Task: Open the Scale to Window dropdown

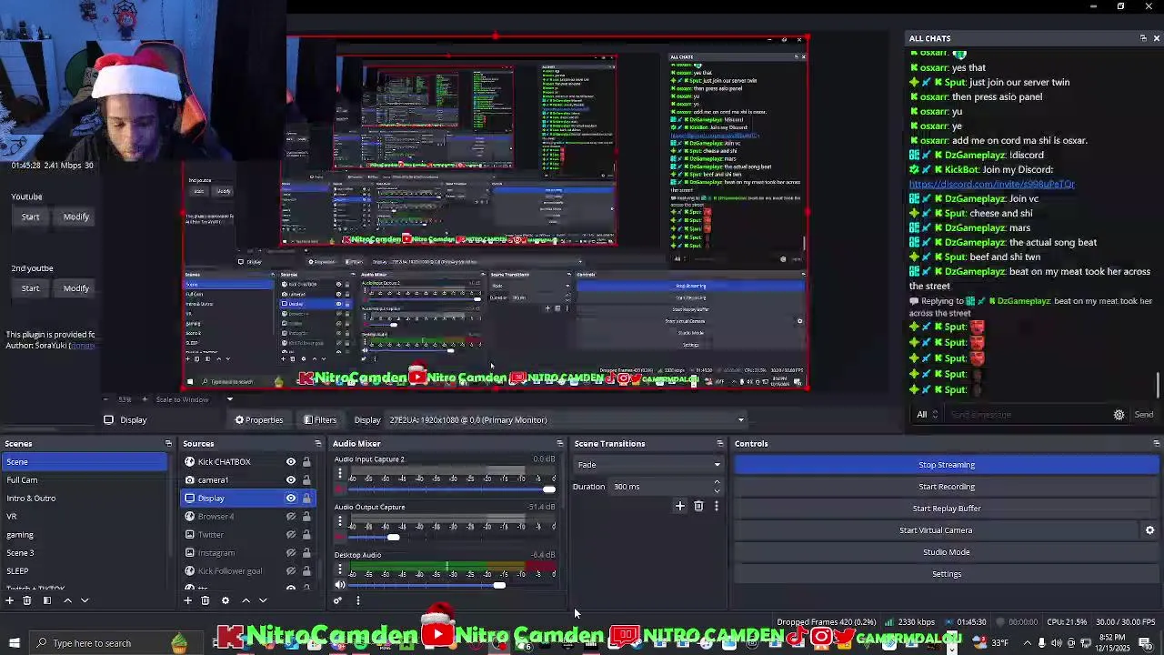Action: click(195, 399)
